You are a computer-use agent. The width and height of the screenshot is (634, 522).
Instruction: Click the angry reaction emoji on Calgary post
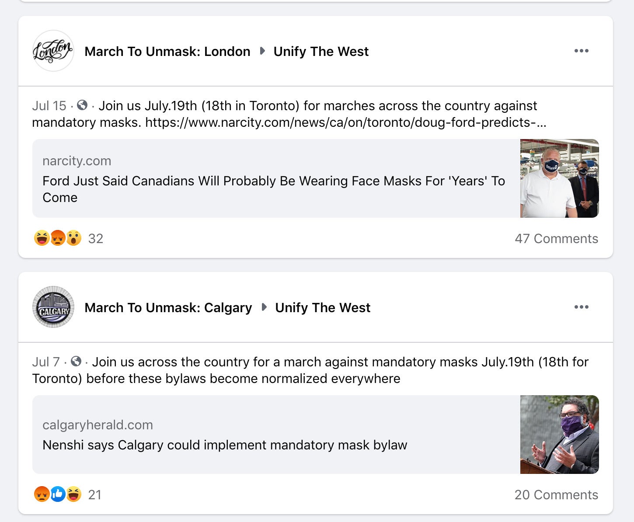pyautogui.click(x=42, y=494)
